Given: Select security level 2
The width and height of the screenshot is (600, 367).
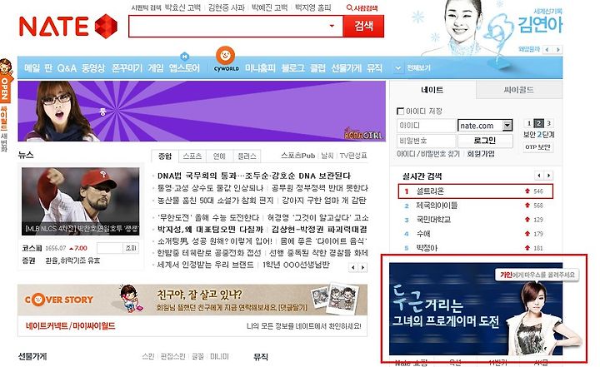Looking at the screenshot, I should tap(539, 123).
